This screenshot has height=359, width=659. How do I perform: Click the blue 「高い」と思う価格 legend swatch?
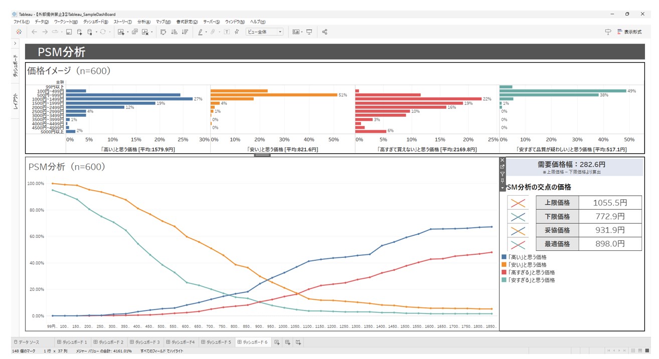pyautogui.click(x=504, y=257)
